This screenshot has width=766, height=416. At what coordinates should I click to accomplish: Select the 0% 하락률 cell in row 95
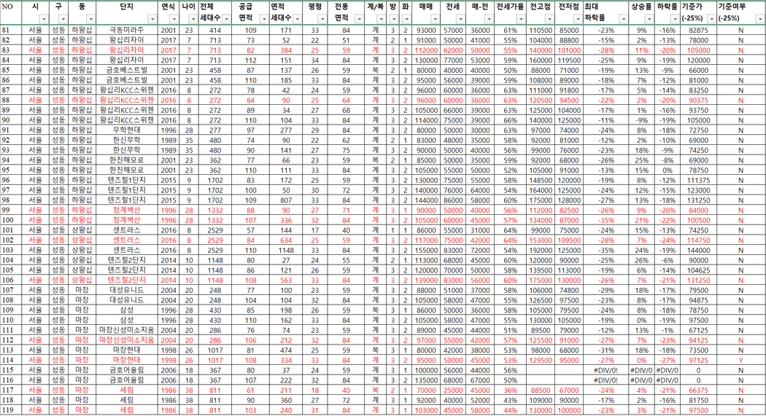click(x=668, y=170)
